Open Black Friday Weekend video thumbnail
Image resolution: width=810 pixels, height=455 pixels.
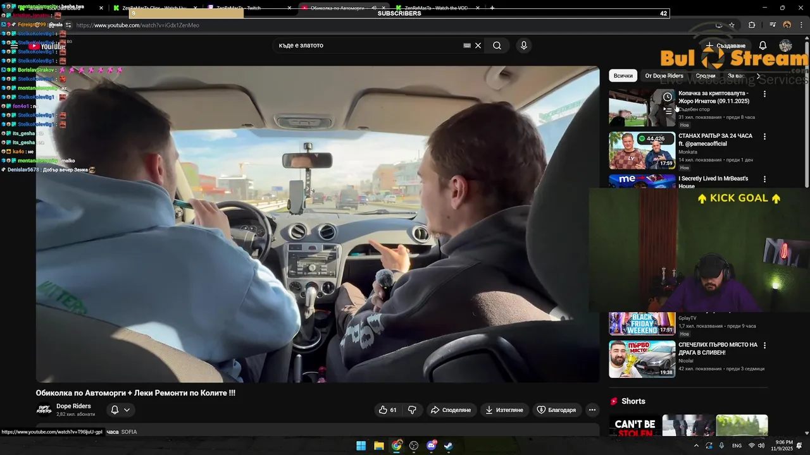(642, 323)
